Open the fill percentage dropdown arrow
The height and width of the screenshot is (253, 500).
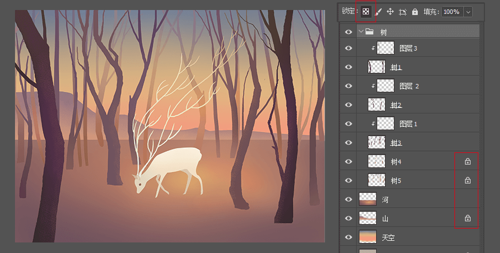click(x=468, y=12)
